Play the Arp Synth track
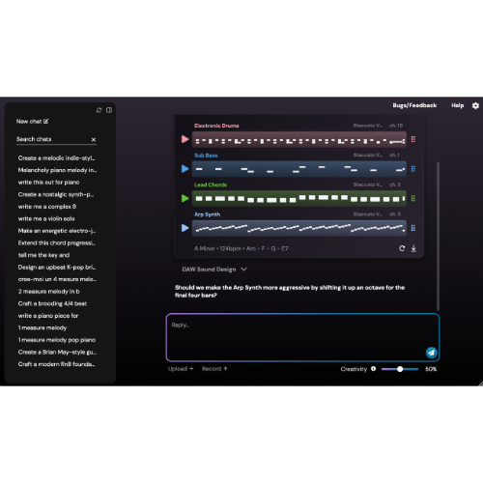Viewport: 483px width, 483px height. coord(185,228)
